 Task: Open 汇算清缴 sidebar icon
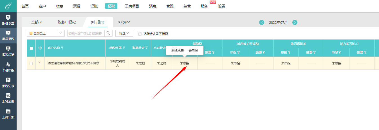[x=8, y=98]
